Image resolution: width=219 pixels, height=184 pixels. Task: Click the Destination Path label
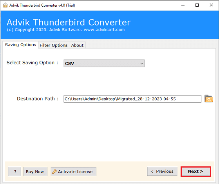38,99
